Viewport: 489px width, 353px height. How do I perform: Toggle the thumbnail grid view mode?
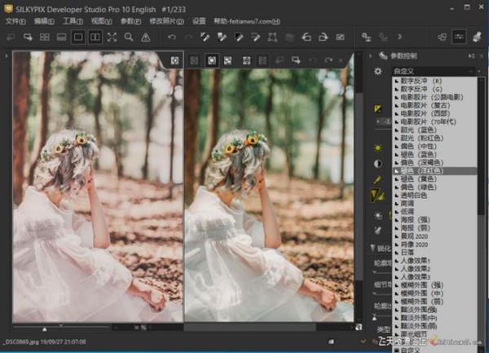pyautogui.click(x=45, y=38)
